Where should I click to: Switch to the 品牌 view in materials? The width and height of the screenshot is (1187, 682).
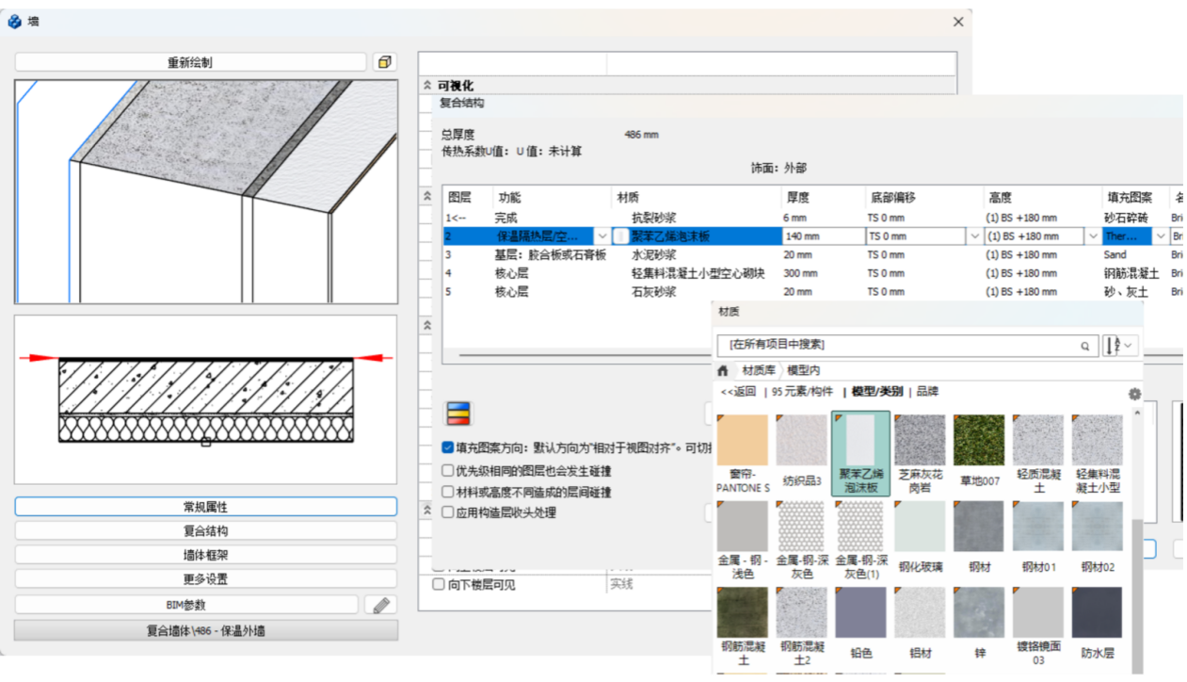[x=927, y=392]
